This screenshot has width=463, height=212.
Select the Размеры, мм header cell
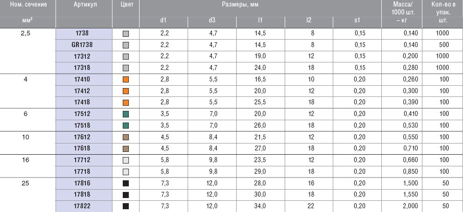pyautogui.click(x=260, y=5)
